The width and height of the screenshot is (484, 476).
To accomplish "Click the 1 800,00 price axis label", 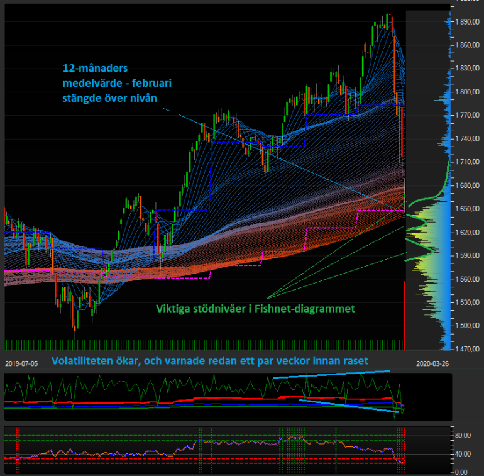I will (467, 92).
